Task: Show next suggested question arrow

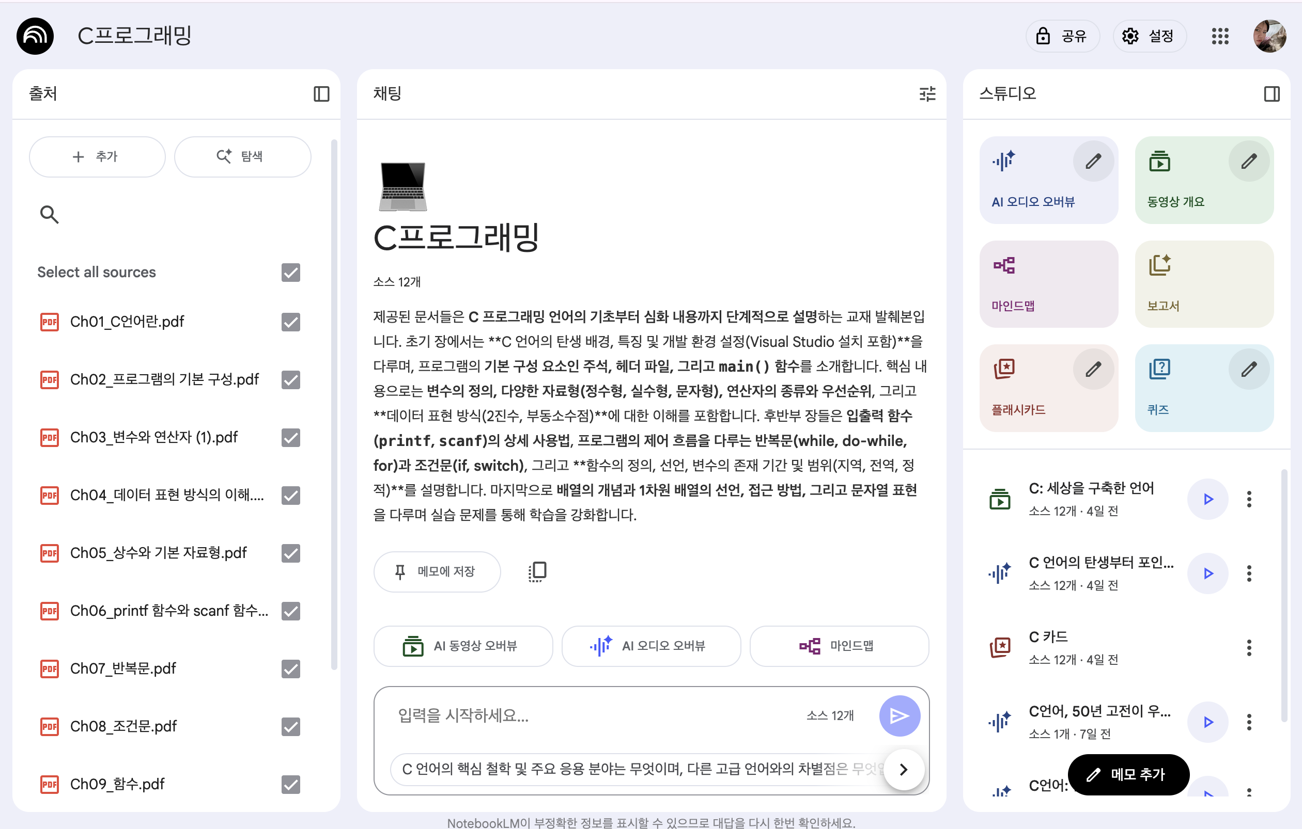Action: [903, 769]
